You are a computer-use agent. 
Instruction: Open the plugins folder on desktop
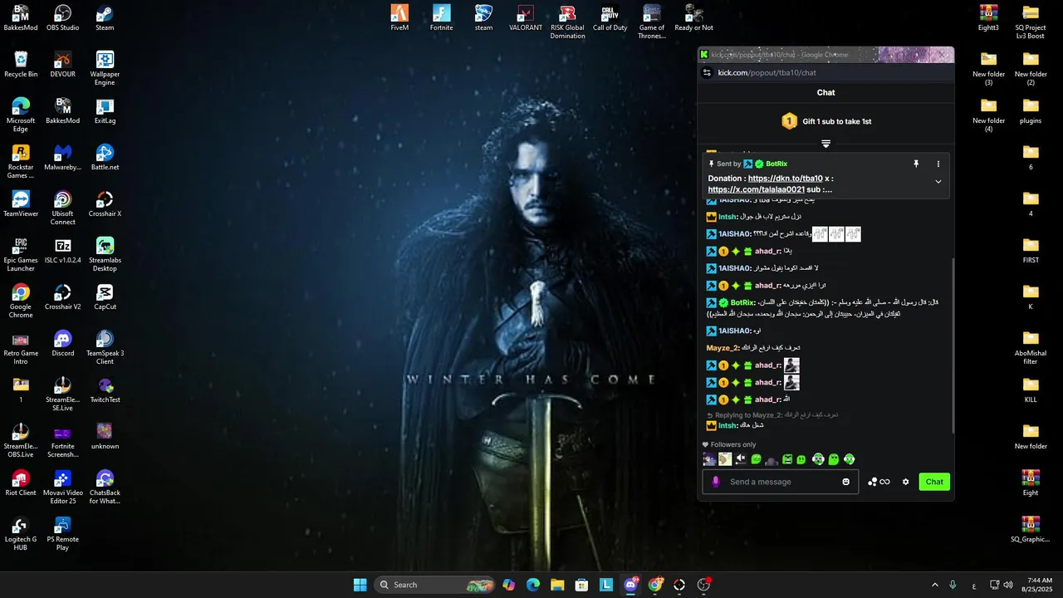(1031, 111)
